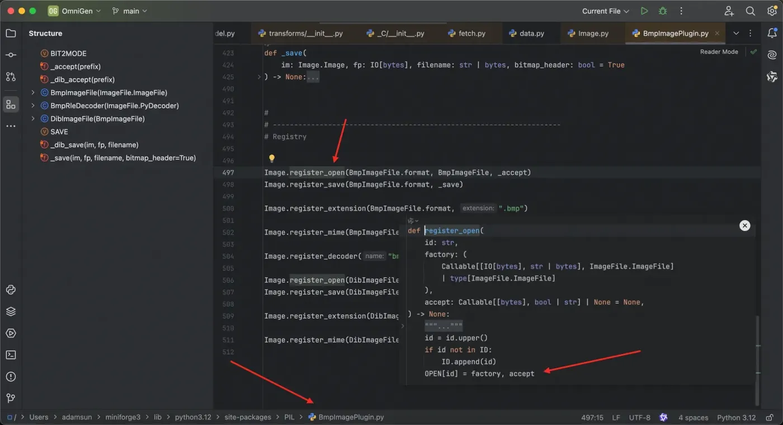Open the main branch dropdown
The width and height of the screenshot is (783, 425).
pos(130,11)
